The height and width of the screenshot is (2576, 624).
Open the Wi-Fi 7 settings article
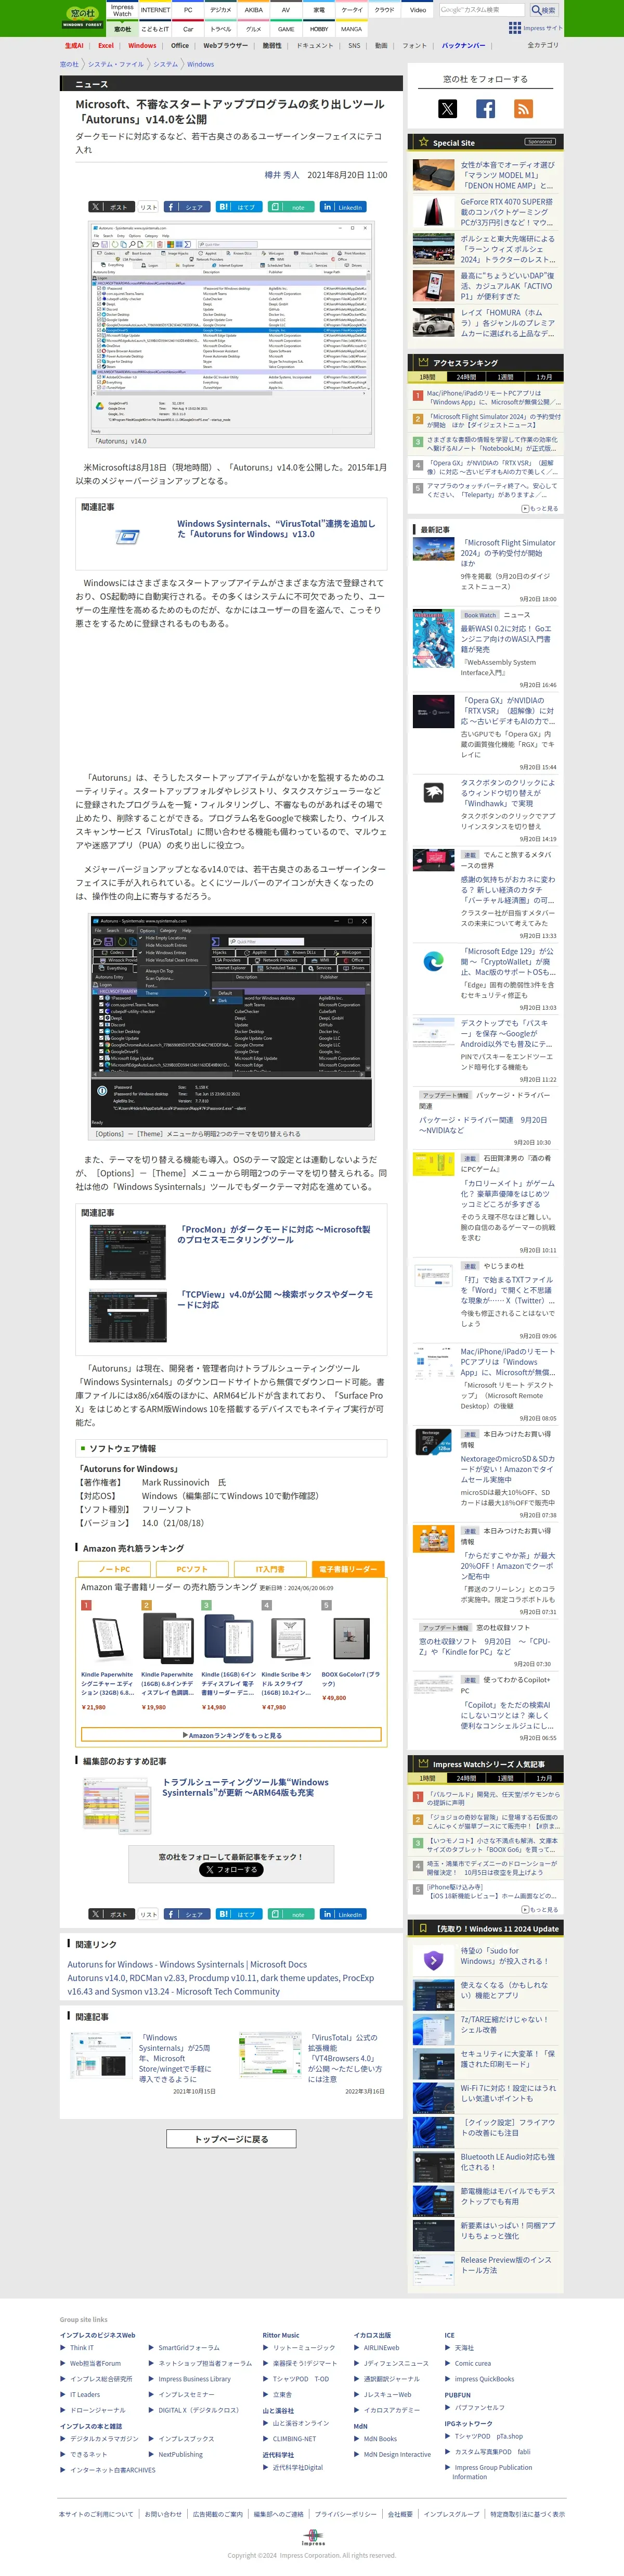(x=507, y=2093)
